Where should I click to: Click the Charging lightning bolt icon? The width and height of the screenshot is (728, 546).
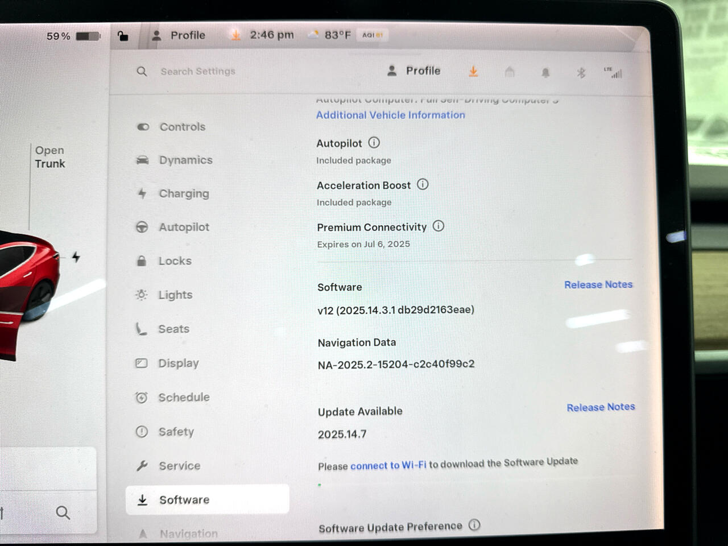click(x=142, y=193)
